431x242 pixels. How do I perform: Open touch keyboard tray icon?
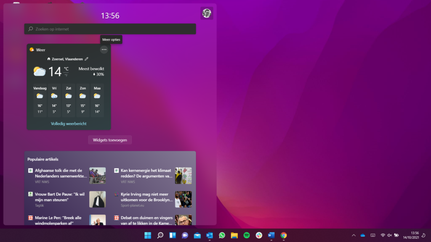coord(373,235)
